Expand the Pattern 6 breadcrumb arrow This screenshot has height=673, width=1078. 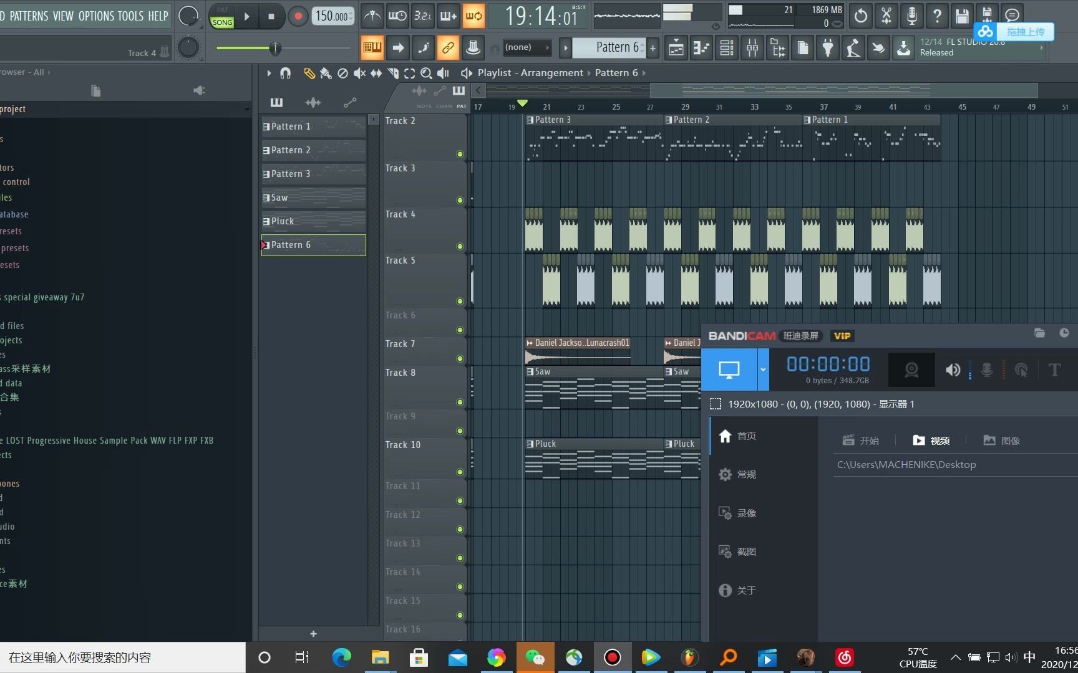click(644, 73)
